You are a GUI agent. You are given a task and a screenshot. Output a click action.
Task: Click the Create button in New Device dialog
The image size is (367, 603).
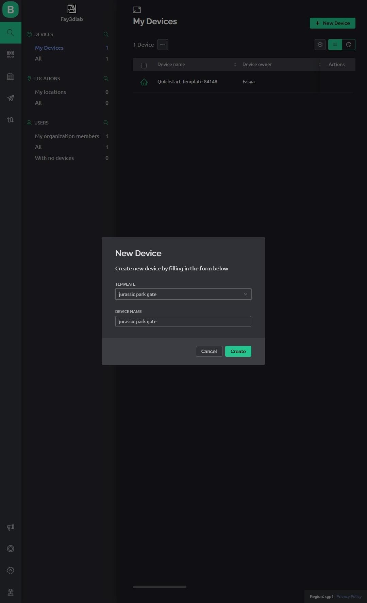click(x=238, y=351)
